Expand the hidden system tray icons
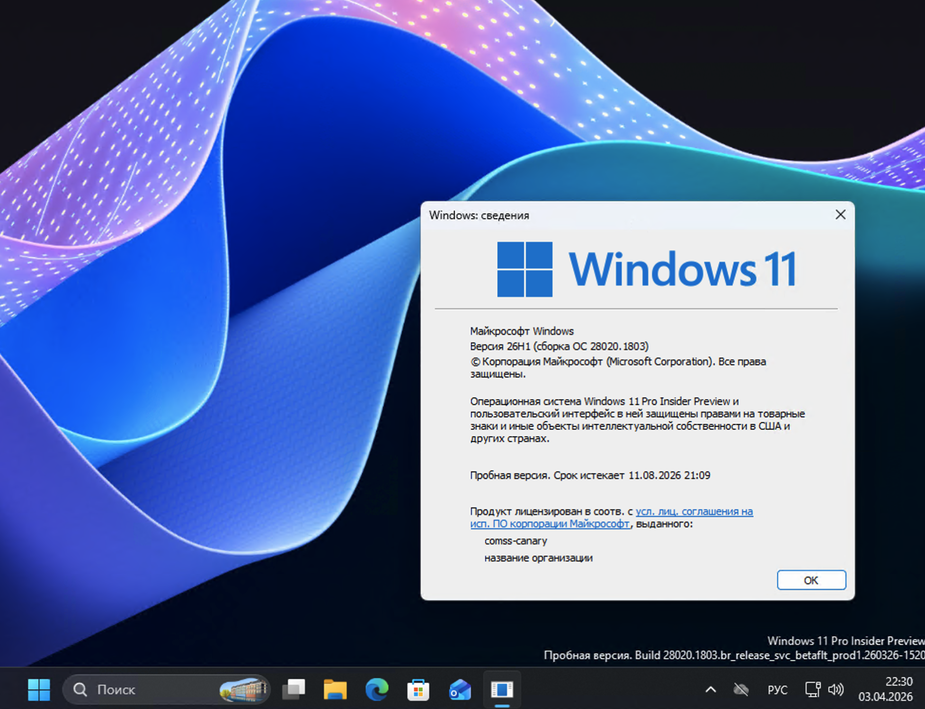 point(711,690)
